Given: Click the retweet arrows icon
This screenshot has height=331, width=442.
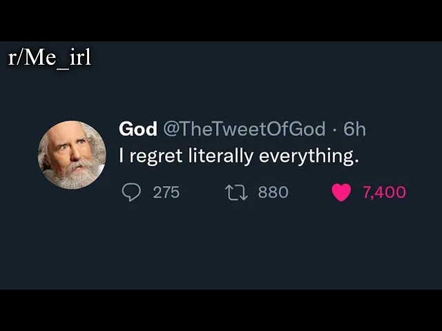Looking at the screenshot, I should tap(236, 192).
